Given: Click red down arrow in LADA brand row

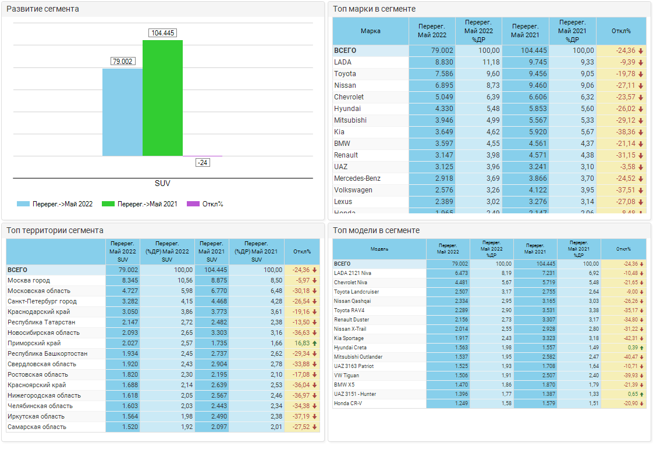Looking at the screenshot, I should (x=641, y=62).
